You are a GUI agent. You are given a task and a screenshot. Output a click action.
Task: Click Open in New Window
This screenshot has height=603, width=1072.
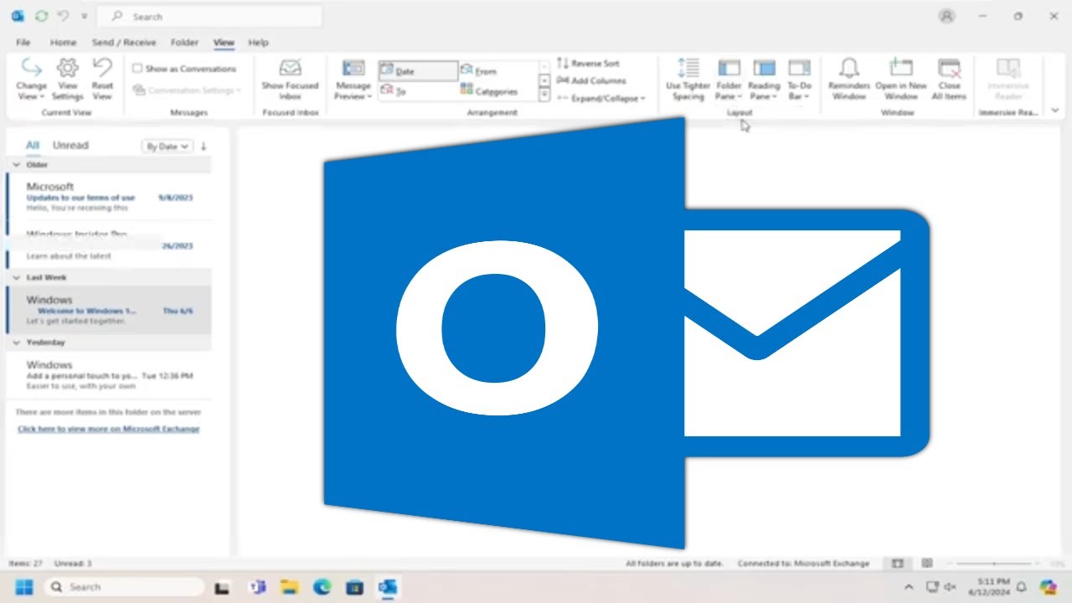pyautogui.click(x=901, y=80)
